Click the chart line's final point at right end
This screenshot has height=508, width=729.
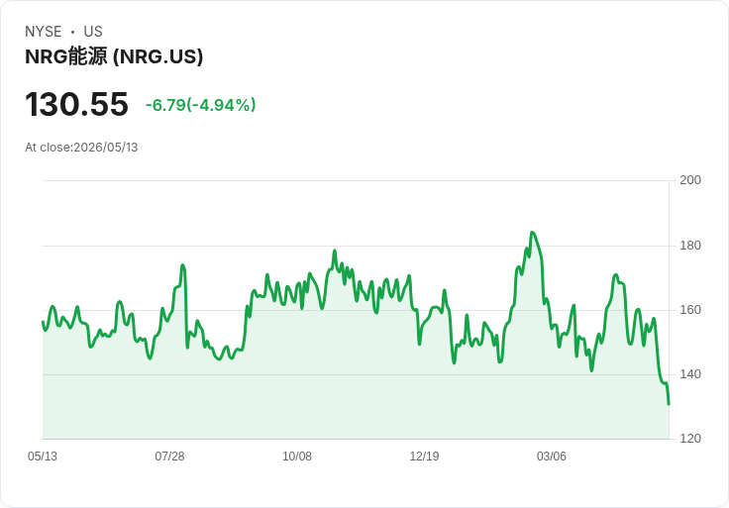[x=669, y=404]
